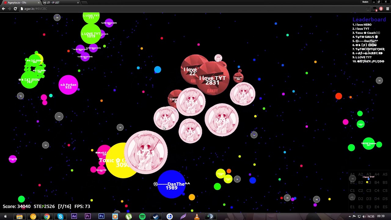Click the Leaderboard heading
The height and width of the screenshot is (220, 391).
click(x=369, y=20)
